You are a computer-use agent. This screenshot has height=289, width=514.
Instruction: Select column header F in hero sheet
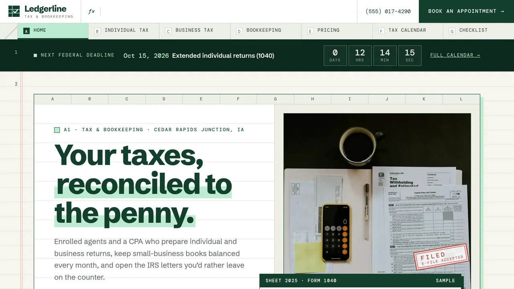click(238, 99)
